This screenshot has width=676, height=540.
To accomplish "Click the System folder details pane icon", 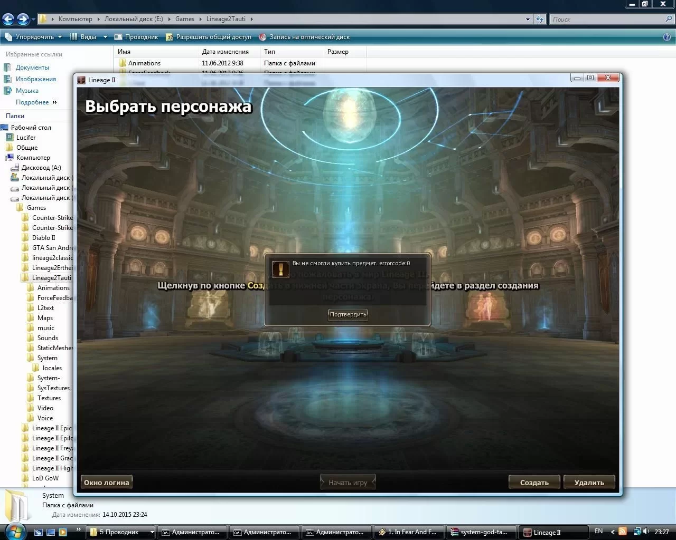I will (x=17, y=506).
